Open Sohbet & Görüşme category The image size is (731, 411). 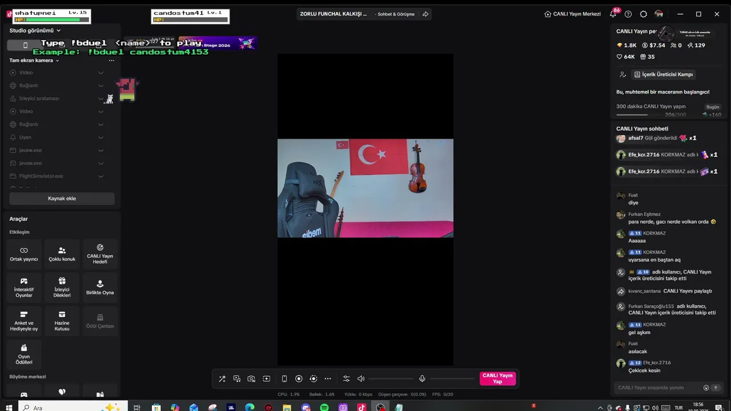point(396,14)
